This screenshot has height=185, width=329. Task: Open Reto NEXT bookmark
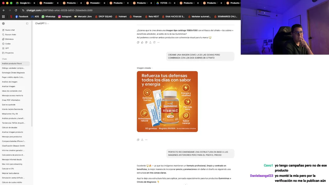click(152, 16)
